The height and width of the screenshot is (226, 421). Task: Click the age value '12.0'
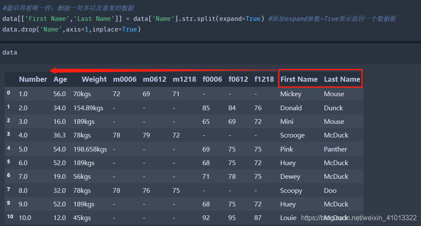pyautogui.click(x=60, y=218)
